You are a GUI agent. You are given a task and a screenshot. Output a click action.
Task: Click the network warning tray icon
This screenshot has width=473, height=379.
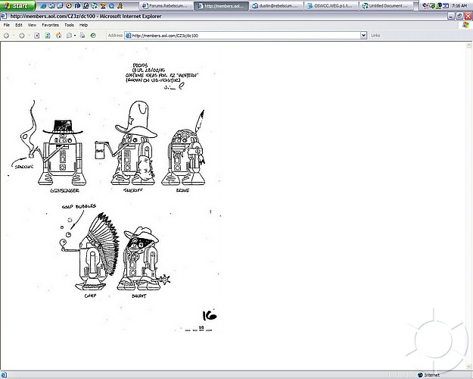click(439, 6)
